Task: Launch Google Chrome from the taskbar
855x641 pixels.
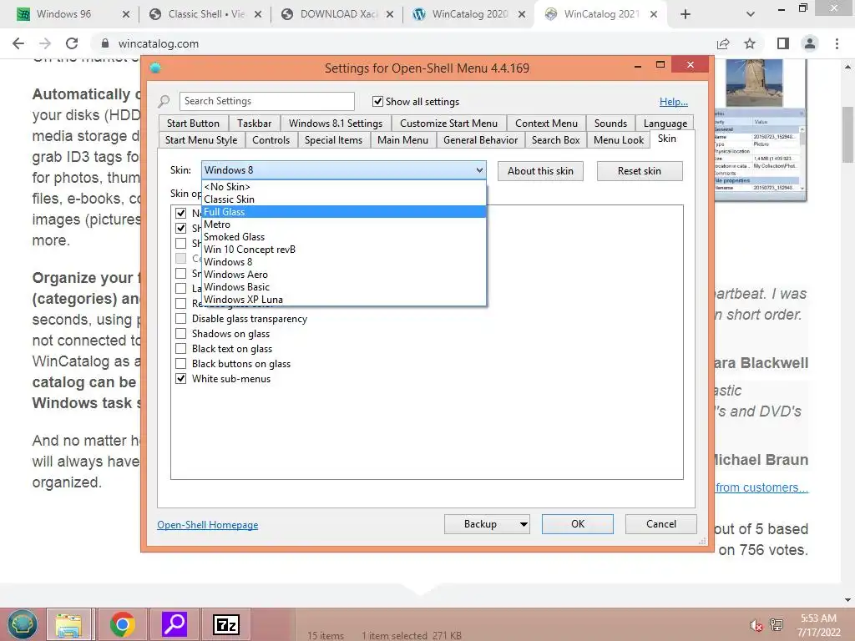Action: (x=122, y=624)
